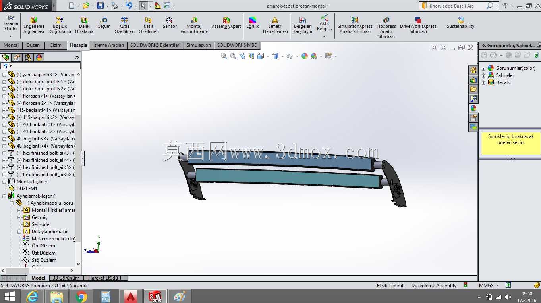
Task: Select DÜZLEM1 plane in the tree
Action: point(27,189)
